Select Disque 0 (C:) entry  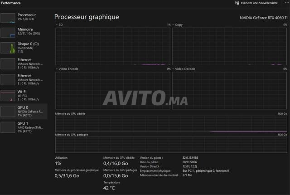[24, 48]
